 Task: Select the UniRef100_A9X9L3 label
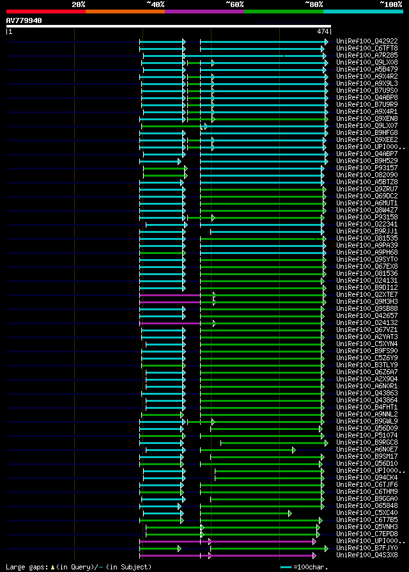[367, 84]
